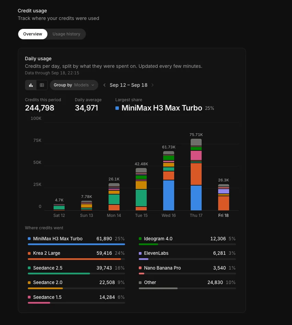This screenshot has height=325, width=292.
Task: Click the Sat 12 bar
Action: pyautogui.click(x=59, y=207)
